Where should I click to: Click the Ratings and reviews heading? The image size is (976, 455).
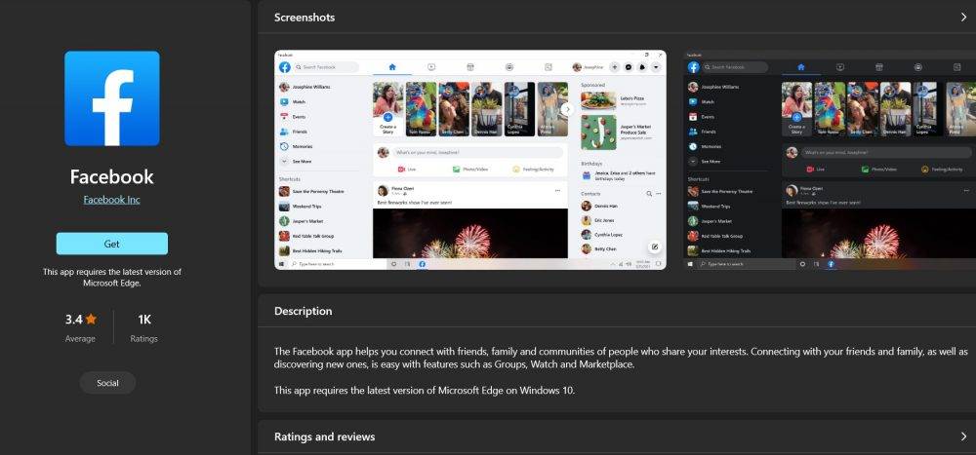pos(324,436)
